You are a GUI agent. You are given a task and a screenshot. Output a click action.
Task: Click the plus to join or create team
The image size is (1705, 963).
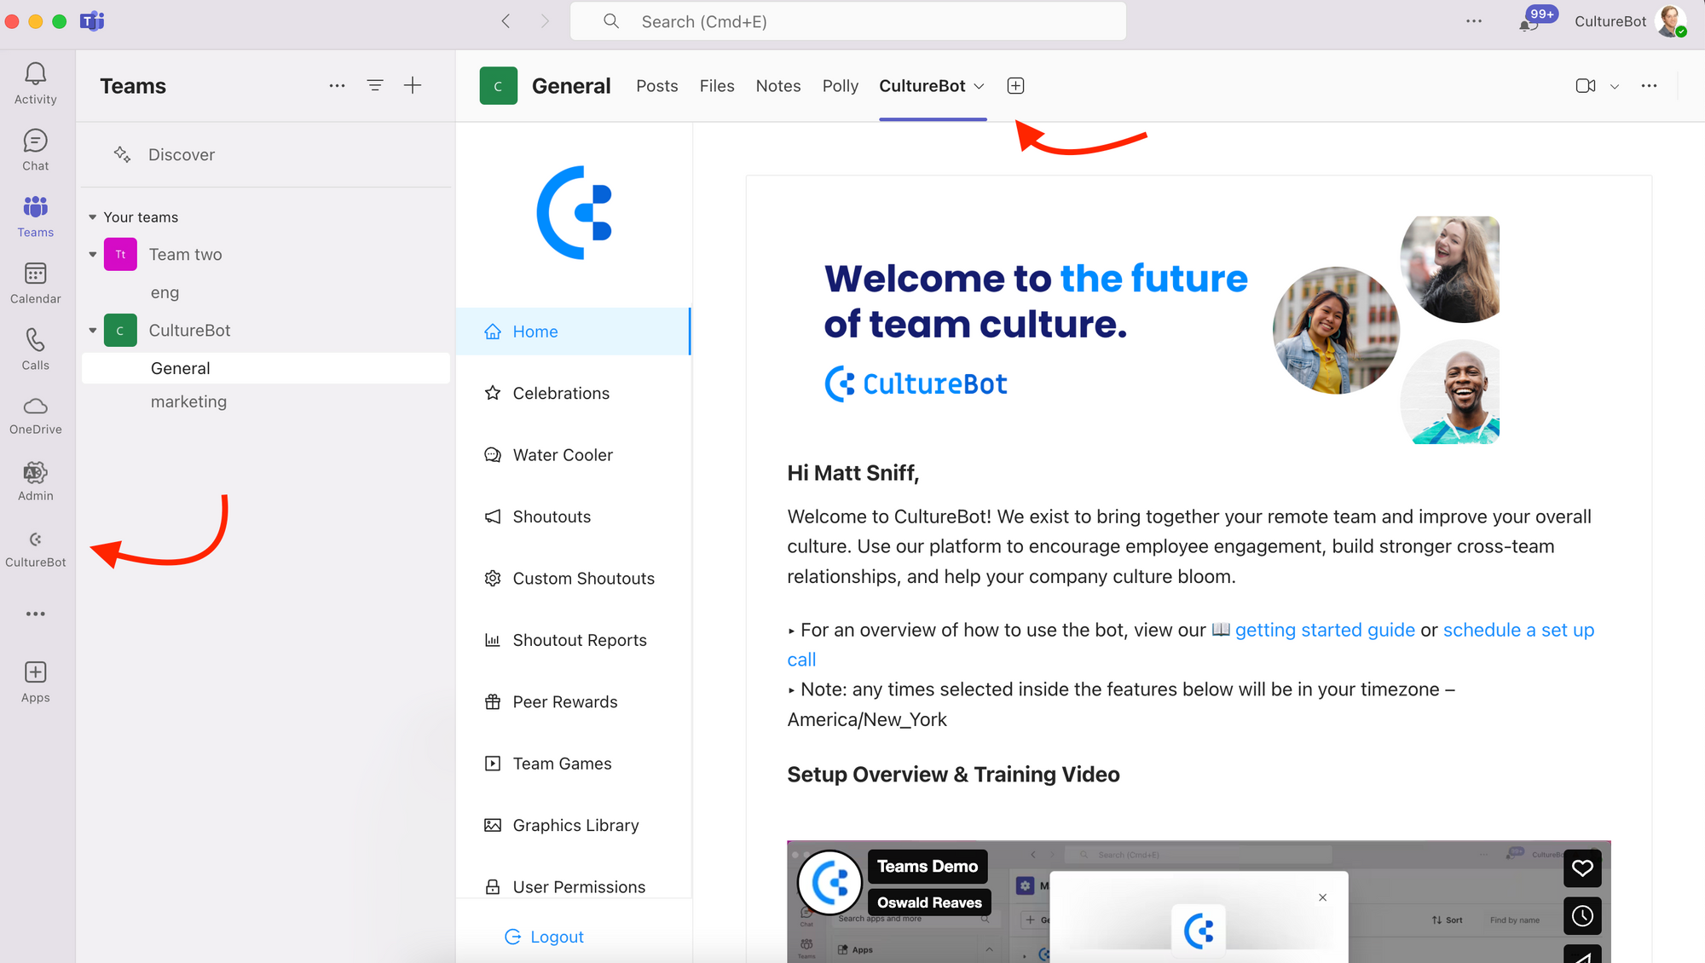point(413,85)
